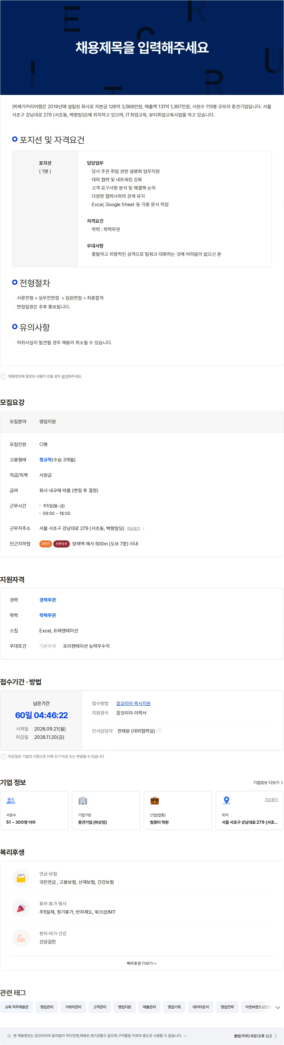Screen dimensions: 284x1045
Task: Click the arrow beside 신고 link
Action: click(x=276, y=1036)
